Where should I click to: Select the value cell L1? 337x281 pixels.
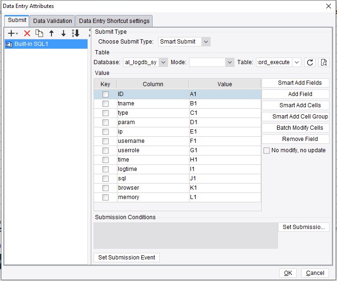pos(225,197)
